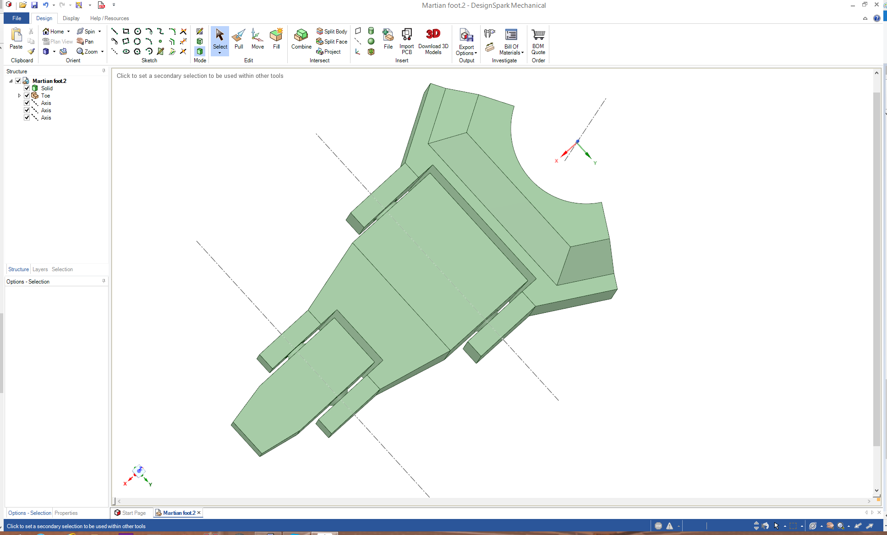This screenshot has width=887, height=535.
Task: Expand the Toe tree node
Action: tap(19, 95)
